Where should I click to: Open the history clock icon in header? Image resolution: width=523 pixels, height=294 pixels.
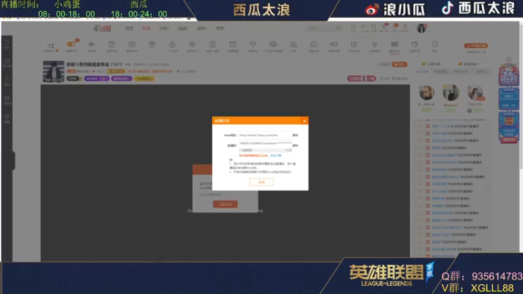click(353, 27)
